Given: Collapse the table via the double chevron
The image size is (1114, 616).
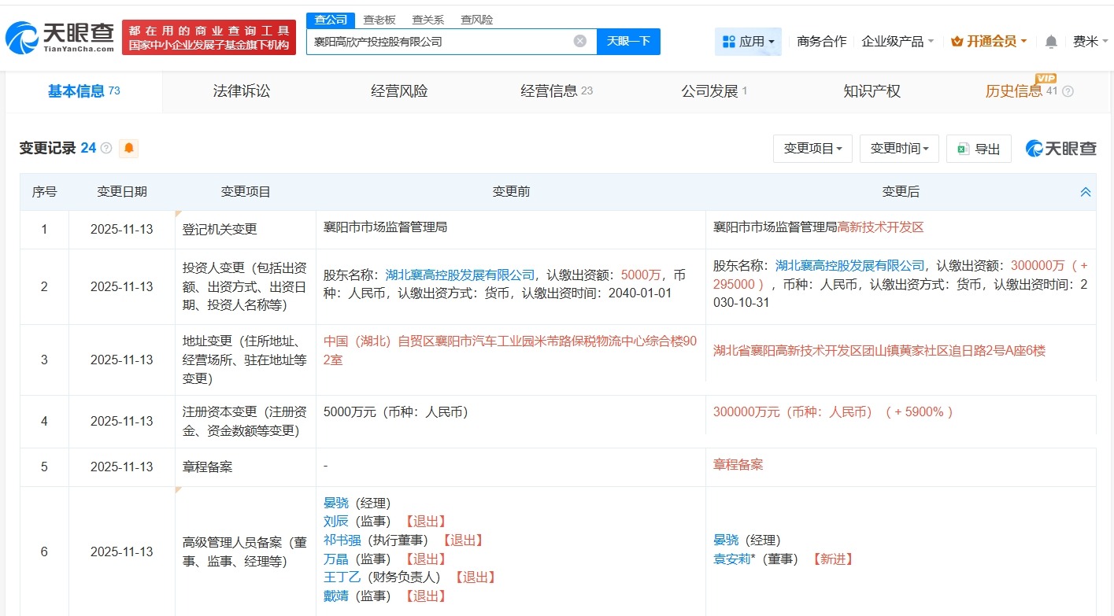Looking at the screenshot, I should (x=1085, y=191).
